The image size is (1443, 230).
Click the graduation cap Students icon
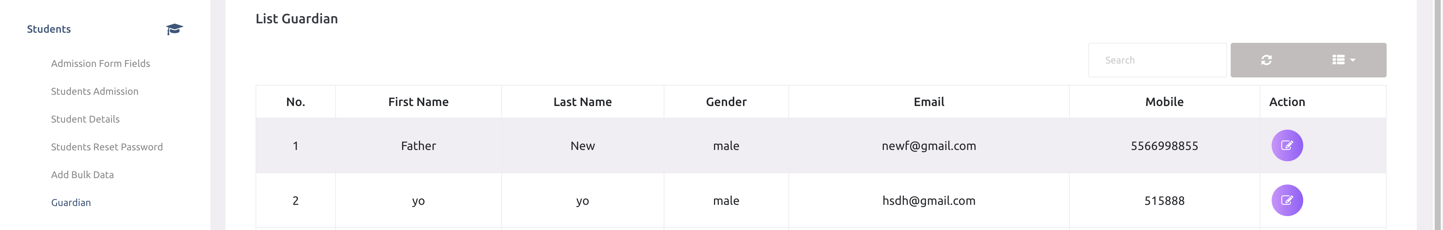tap(174, 29)
